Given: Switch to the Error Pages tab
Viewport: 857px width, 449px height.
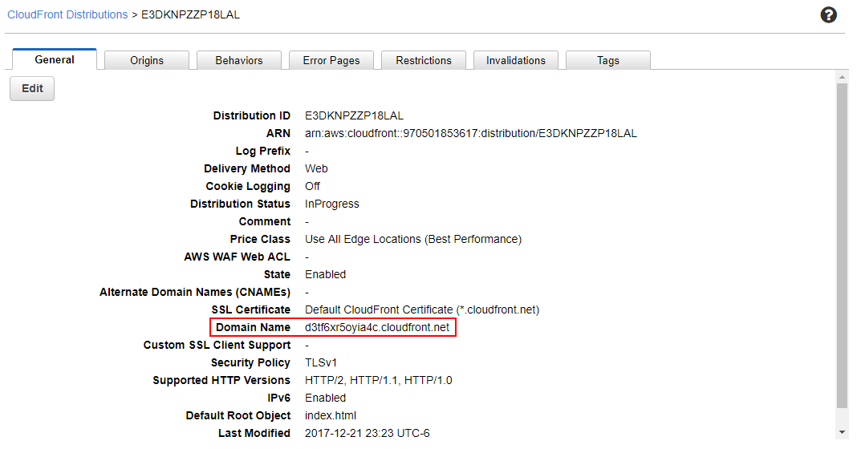Looking at the screenshot, I should tap(331, 60).
